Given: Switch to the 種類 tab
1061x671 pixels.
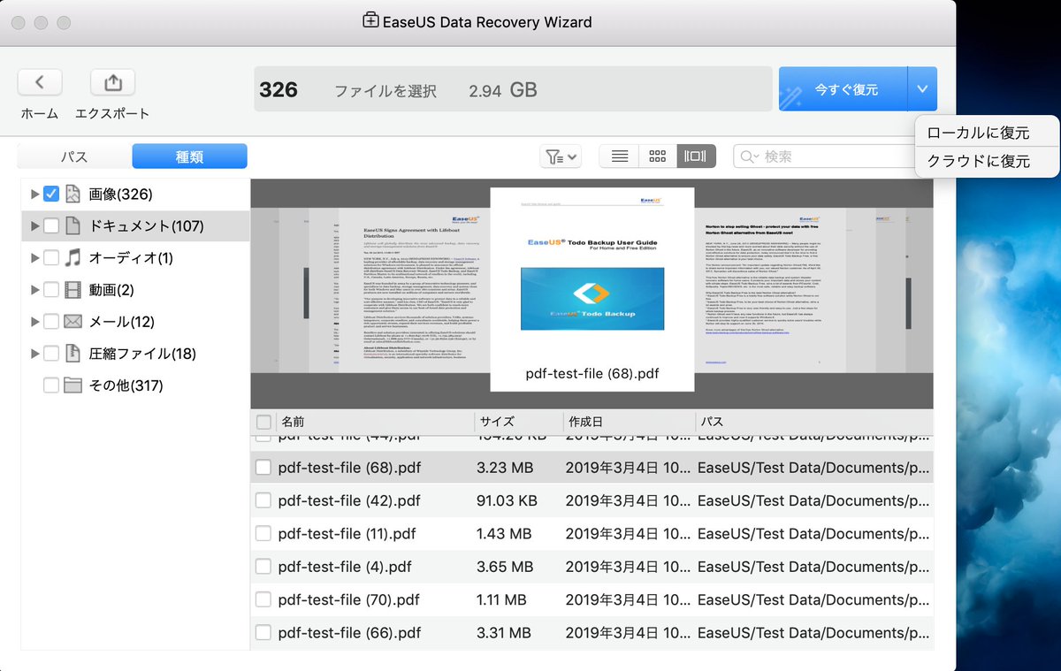Looking at the screenshot, I should point(190,156).
